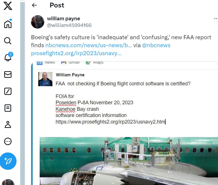
Task: Follow the nbcnews.com article link
Action: coord(88,45)
